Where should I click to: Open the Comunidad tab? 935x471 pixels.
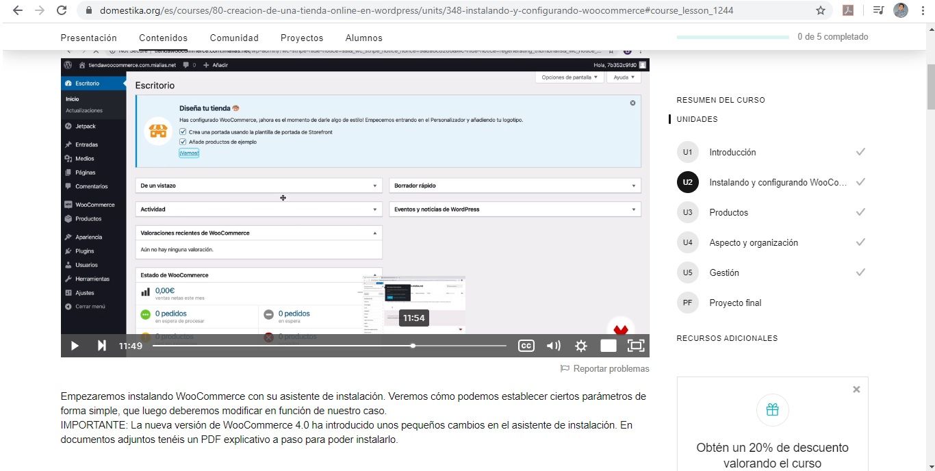(234, 38)
